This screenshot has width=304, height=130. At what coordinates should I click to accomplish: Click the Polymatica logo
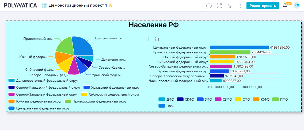(x=21, y=5)
